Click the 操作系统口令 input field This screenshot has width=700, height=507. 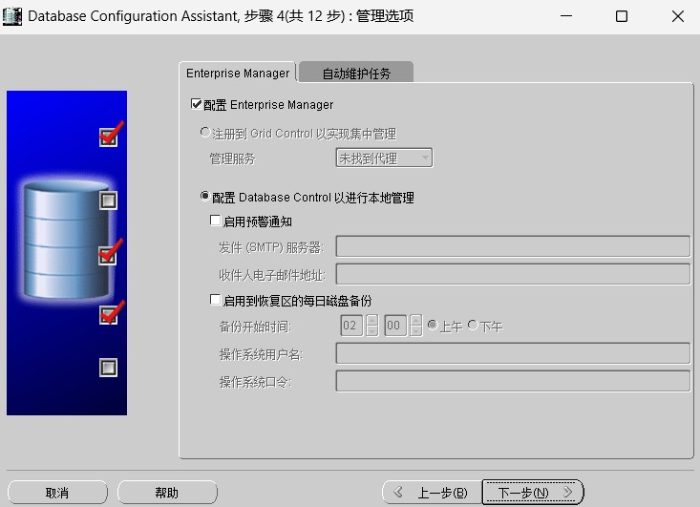[x=513, y=381]
